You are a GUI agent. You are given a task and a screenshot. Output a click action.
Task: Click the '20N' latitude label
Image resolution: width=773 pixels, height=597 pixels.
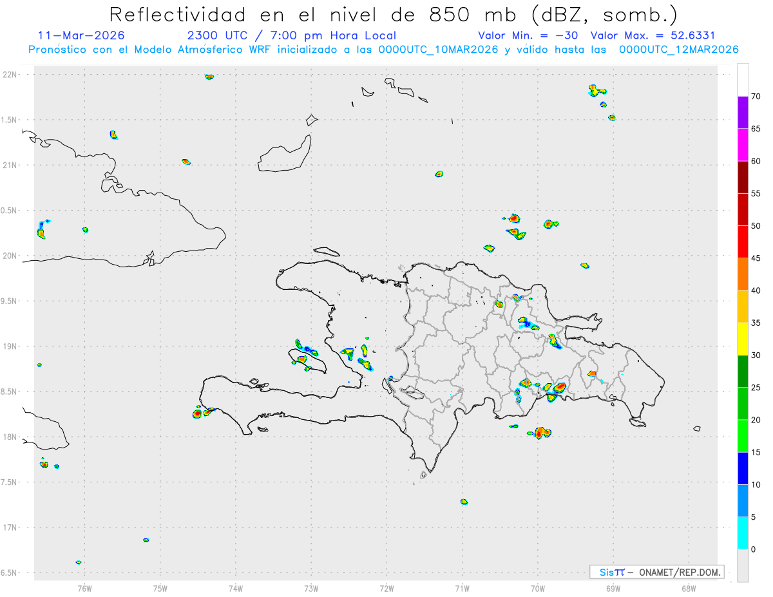[x=11, y=256]
